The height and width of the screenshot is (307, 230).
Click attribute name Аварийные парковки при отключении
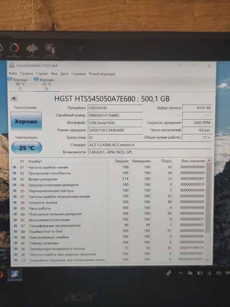tap(68, 260)
